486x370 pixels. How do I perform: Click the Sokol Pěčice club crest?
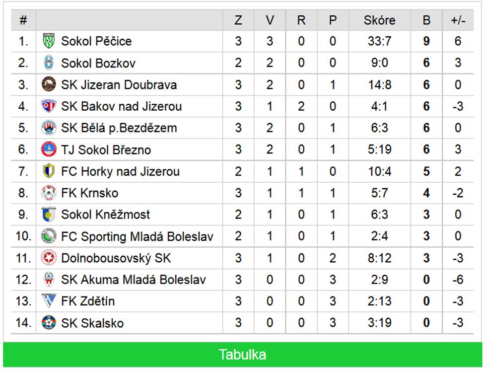(49, 41)
